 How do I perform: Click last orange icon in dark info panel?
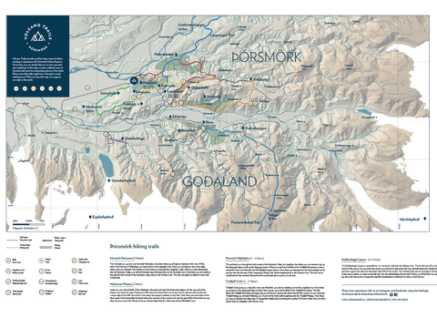pyautogui.click(x=59, y=88)
